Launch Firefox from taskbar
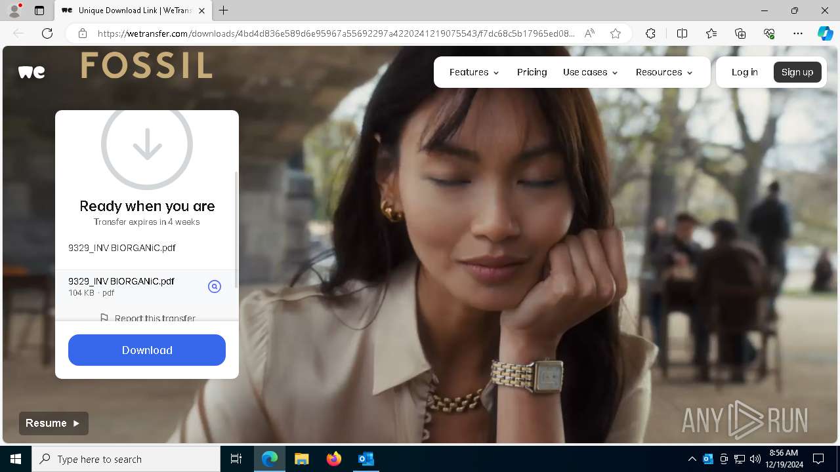The height and width of the screenshot is (472, 840). coord(334,459)
